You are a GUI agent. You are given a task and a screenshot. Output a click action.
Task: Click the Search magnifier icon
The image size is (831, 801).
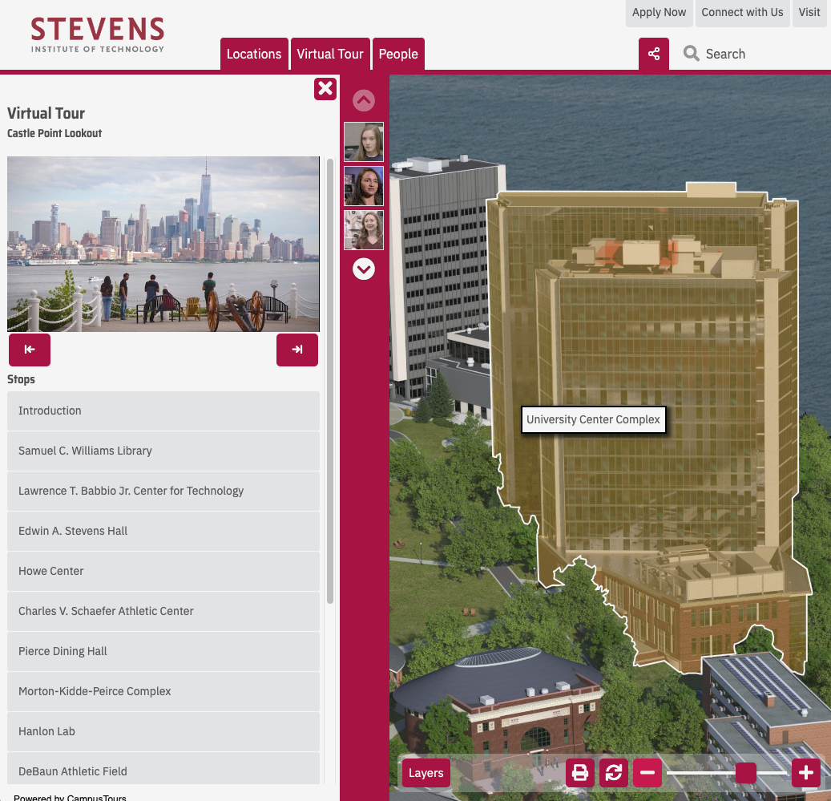(691, 54)
